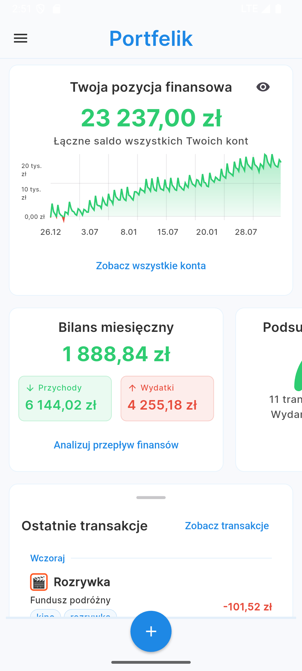This screenshot has width=302, height=671.
Task: Open Analizuj przepływ finansów link
Action: [116, 445]
